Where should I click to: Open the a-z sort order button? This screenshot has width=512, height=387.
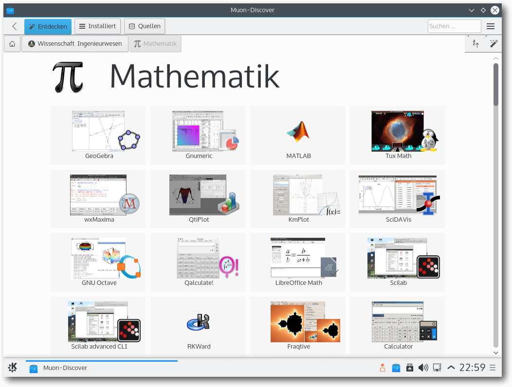[476, 43]
